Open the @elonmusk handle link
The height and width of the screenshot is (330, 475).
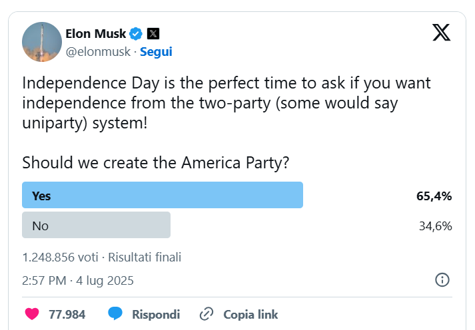[97, 51]
